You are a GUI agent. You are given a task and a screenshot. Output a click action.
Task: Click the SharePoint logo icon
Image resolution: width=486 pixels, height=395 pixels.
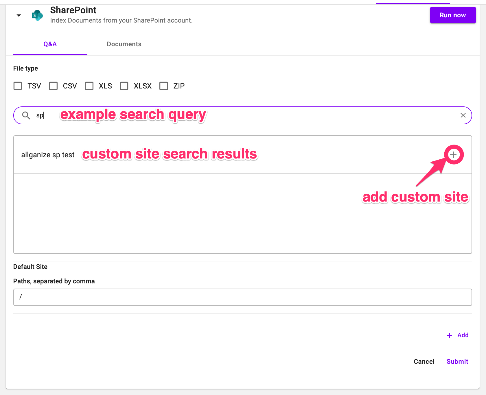37,15
